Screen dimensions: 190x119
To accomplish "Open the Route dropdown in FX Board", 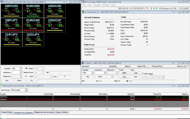I will point(43,68).
